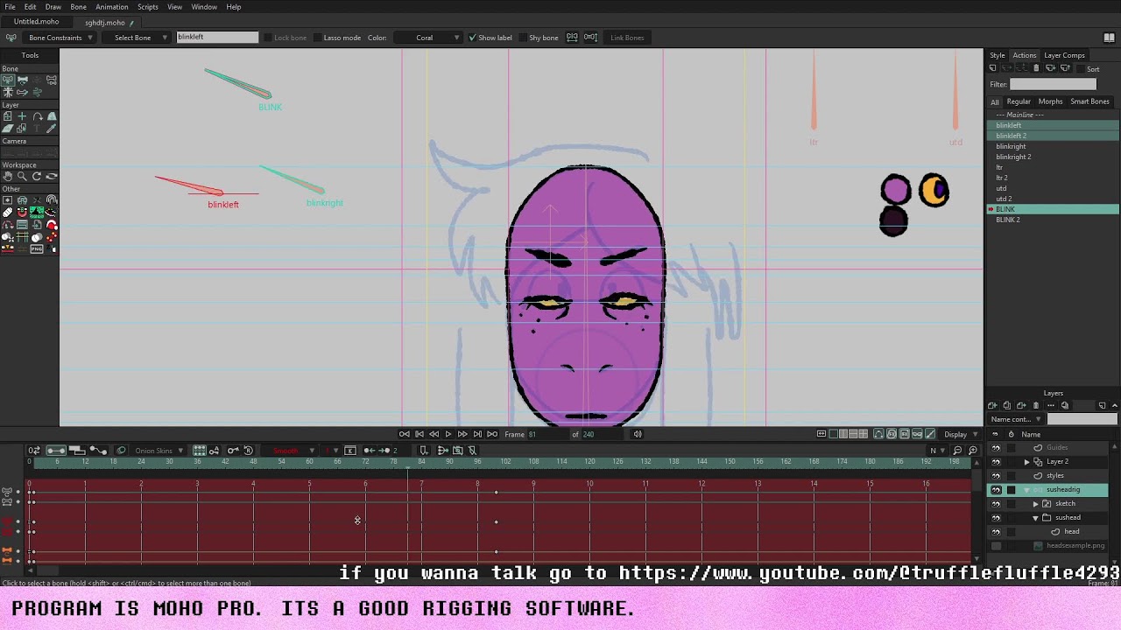Toggle the four-pane viewport layout
The image size is (1121, 630).
pos(864,434)
